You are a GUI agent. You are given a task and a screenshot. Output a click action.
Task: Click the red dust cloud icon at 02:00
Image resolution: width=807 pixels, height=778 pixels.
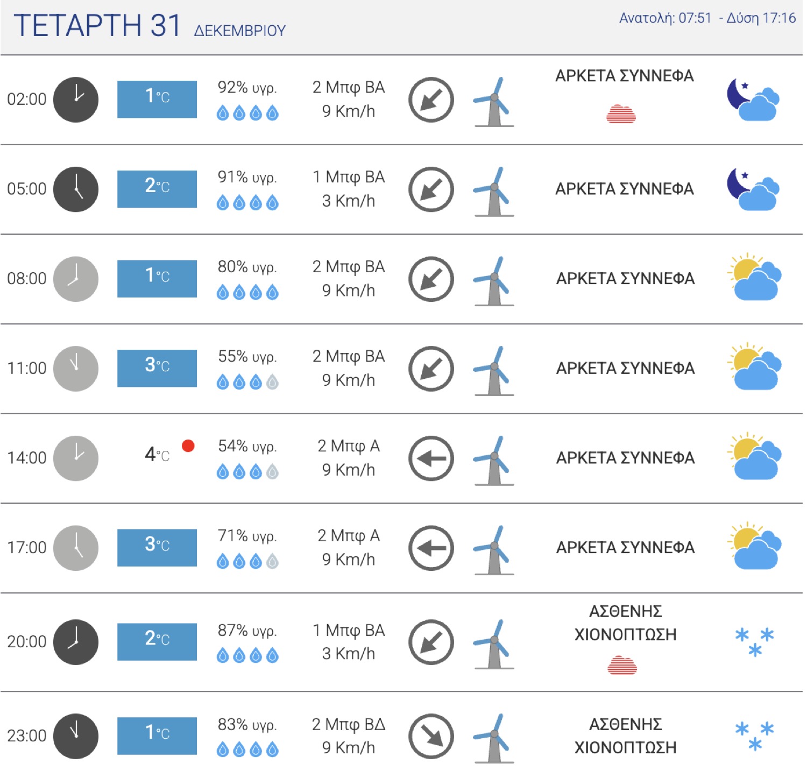[x=621, y=114]
